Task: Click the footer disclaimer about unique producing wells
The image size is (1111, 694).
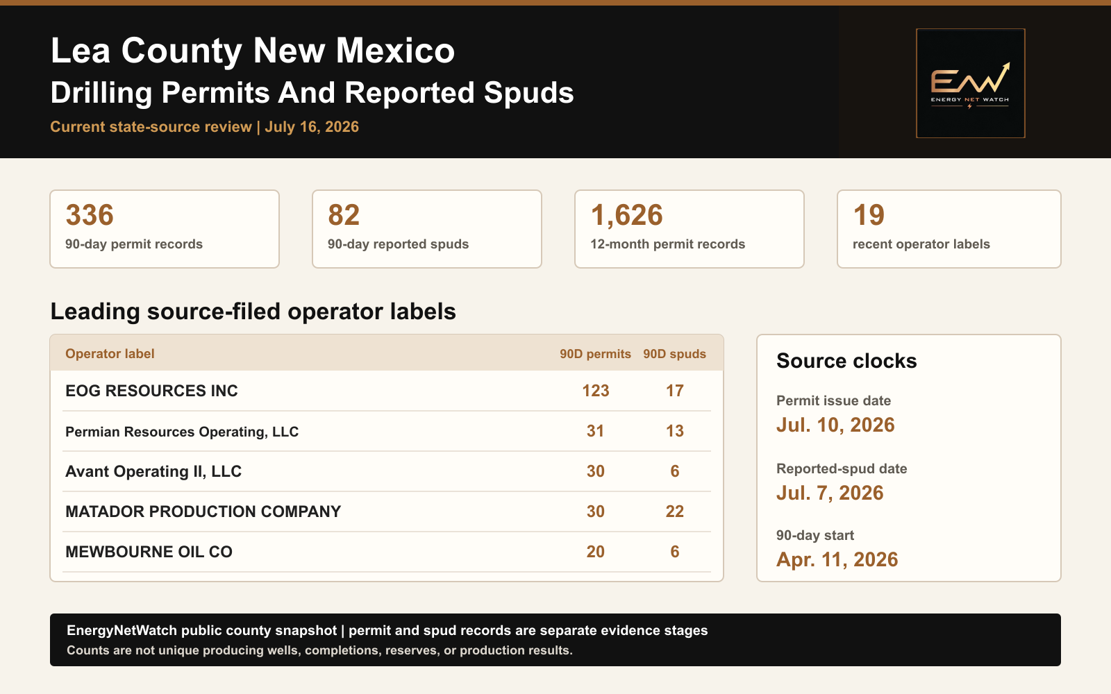Action: [x=319, y=650]
